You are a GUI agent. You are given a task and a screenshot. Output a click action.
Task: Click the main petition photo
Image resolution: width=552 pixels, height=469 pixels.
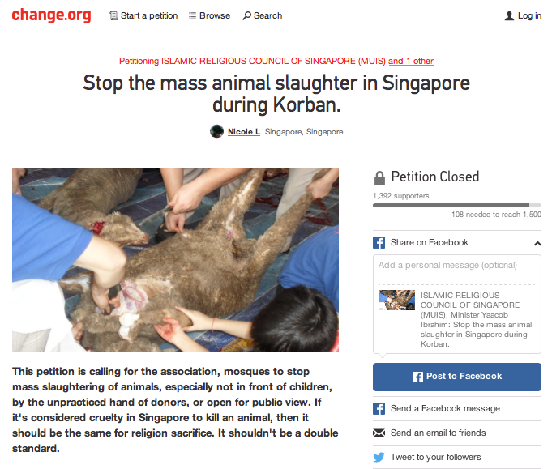175,260
